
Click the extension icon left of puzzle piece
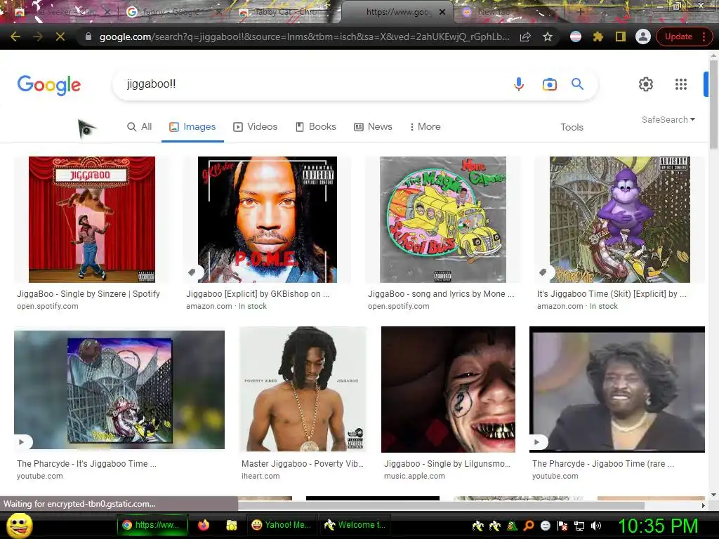click(576, 36)
